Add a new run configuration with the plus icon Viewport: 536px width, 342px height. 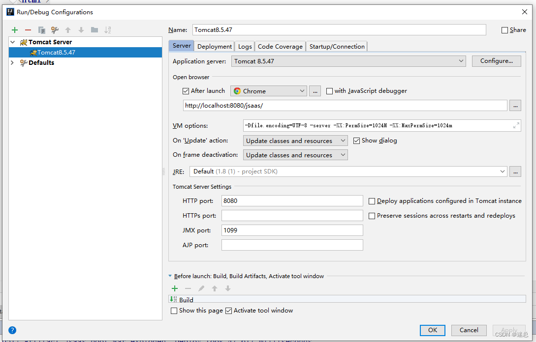click(x=15, y=30)
